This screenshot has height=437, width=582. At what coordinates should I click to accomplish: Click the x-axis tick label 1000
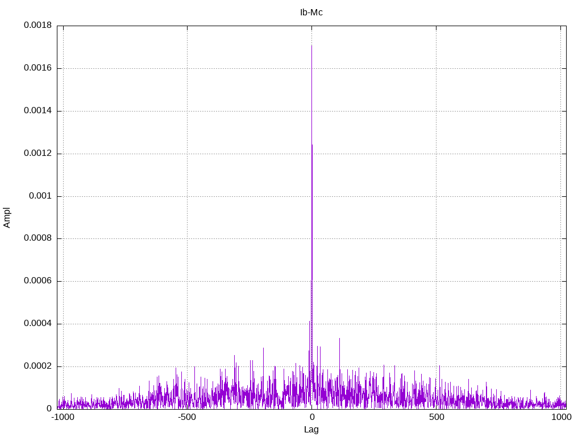tap(561, 417)
